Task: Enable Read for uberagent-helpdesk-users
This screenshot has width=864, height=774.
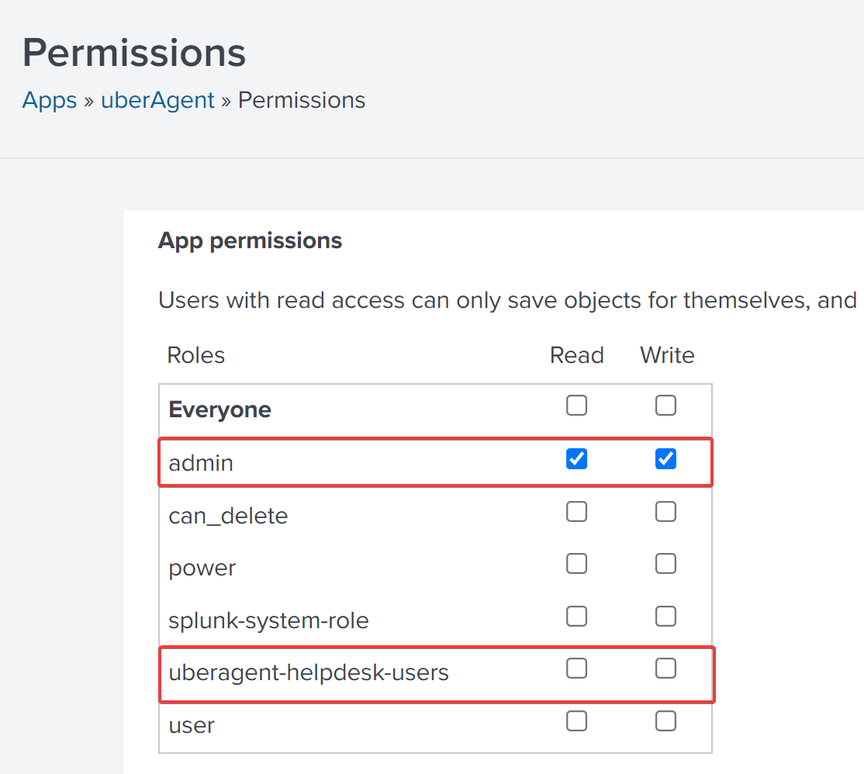Action: click(576, 669)
